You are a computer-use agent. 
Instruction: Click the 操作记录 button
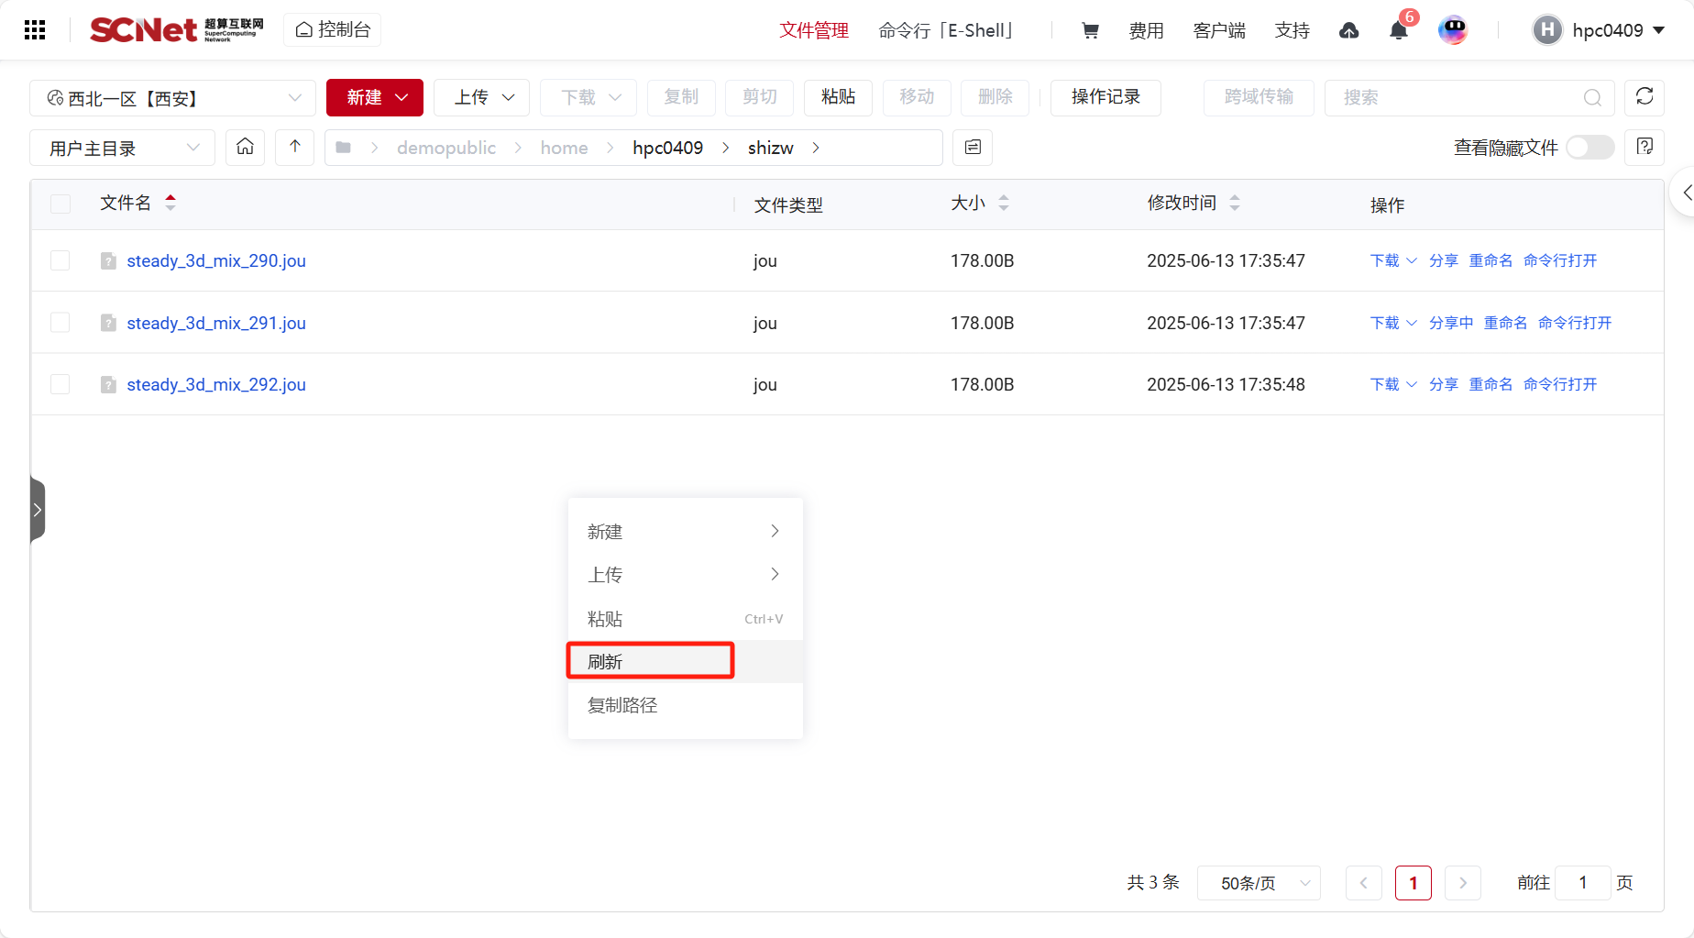[x=1105, y=97]
